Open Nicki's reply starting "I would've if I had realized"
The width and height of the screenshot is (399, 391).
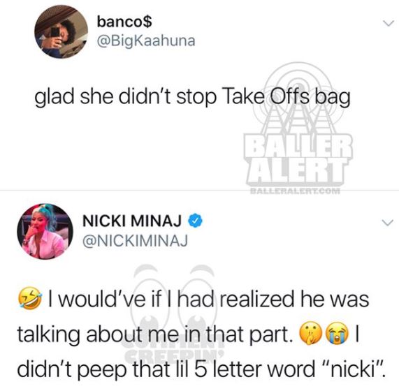click(x=200, y=334)
